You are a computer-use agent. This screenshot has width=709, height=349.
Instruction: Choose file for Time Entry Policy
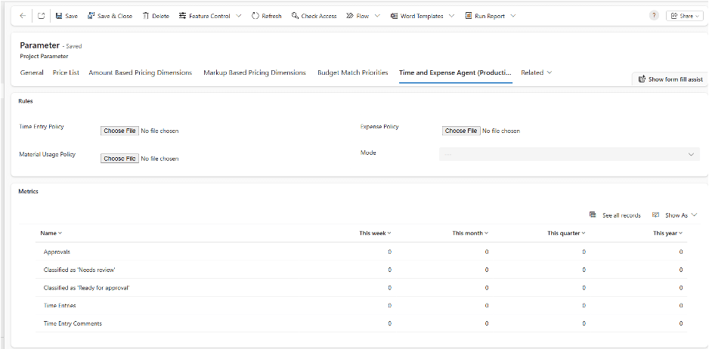(119, 131)
